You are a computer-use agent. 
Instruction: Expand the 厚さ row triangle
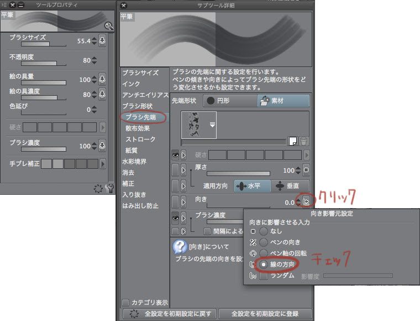pyautogui.click(x=183, y=170)
